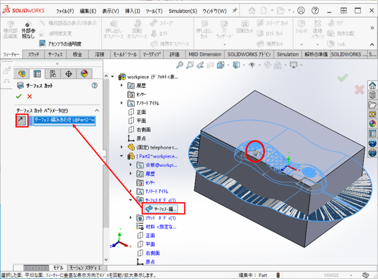Collapse the workpiece root tree node
The height and width of the screenshot is (279, 378).
[x=113, y=77]
